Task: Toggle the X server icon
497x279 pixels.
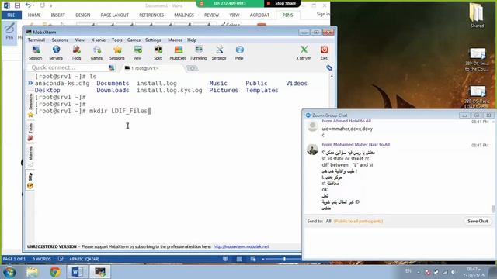Action: tap(304, 53)
